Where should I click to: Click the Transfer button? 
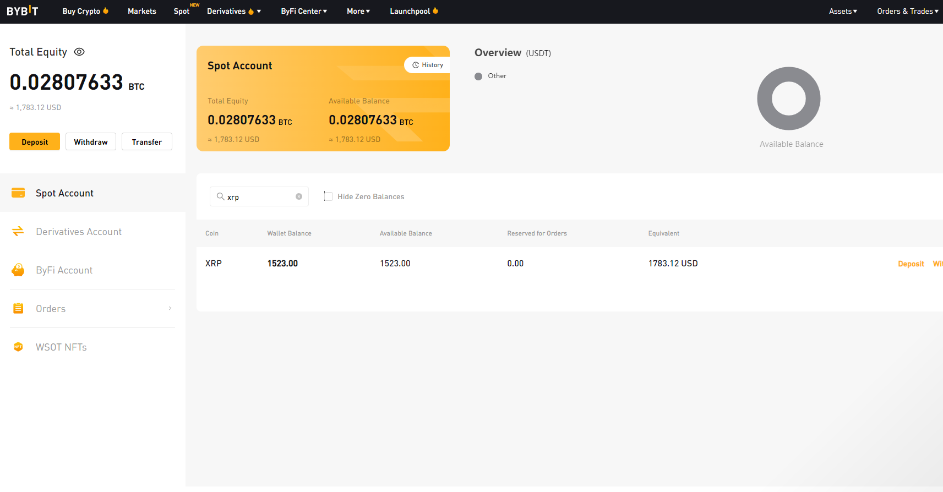coord(147,141)
